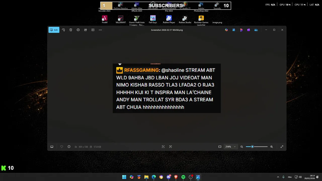Fit image to window icon
This screenshot has width=322, height=181.
point(220,147)
